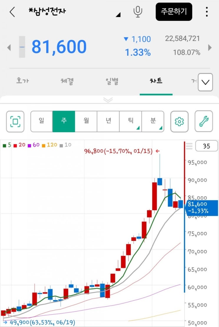Image resolution: width=219 pixels, height=327 pixels.
Task: Click the blue 81,600 price tag on axis
Action: [202, 208]
